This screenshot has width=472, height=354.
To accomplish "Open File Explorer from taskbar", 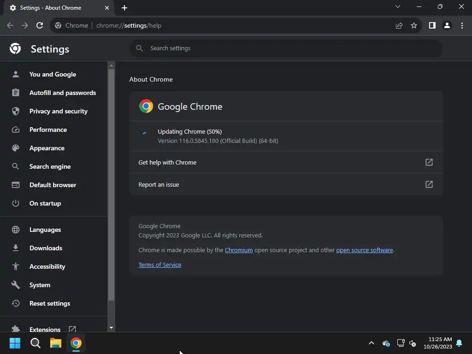I will click(56, 343).
